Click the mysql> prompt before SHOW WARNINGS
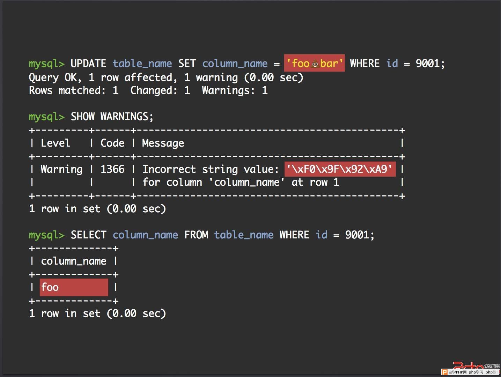The image size is (501, 377). [46, 117]
